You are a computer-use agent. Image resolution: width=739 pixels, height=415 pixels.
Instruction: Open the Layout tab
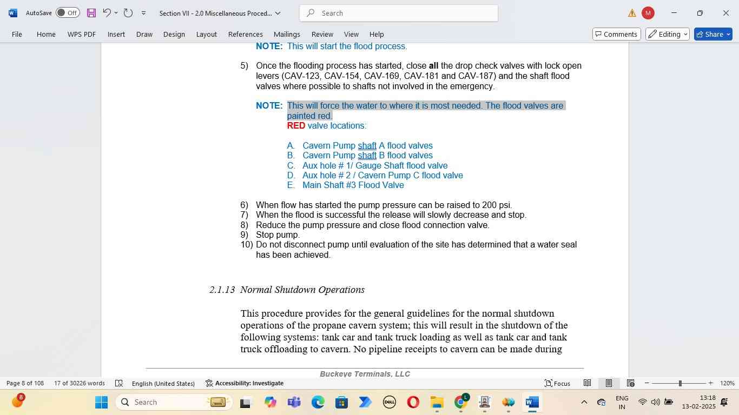click(207, 34)
